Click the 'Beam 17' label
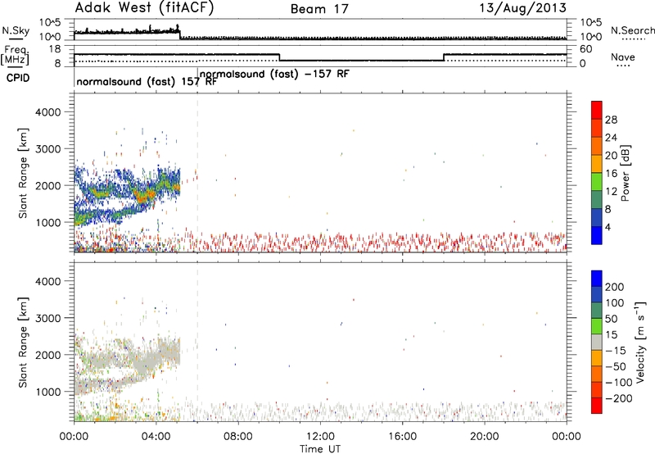Viewport: 655px width, 454px height. [319, 9]
